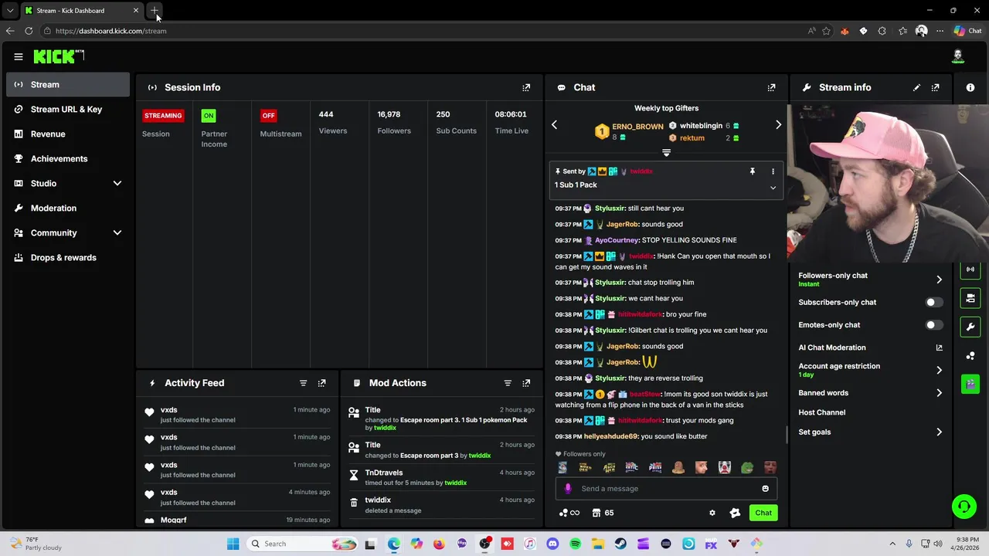989x556 pixels.
Task: Open Stream URL & Key page
Action: [68, 109]
